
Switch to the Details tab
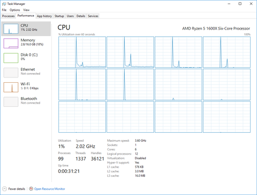[81, 16]
